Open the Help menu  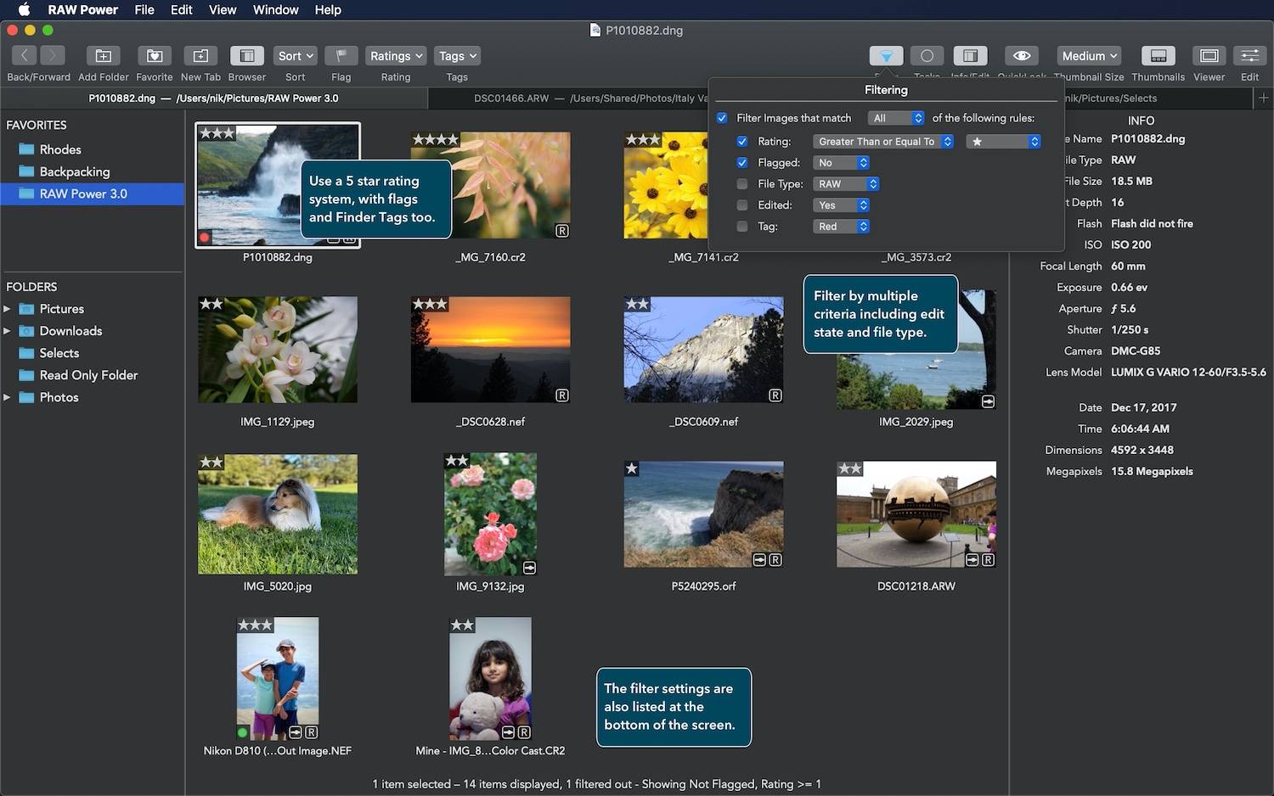tap(328, 10)
